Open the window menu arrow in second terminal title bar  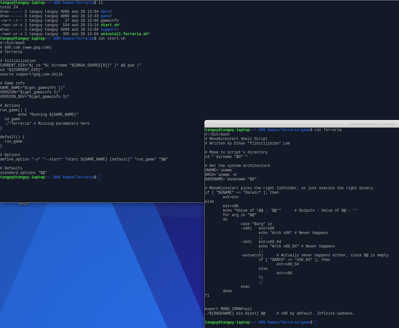209,124
